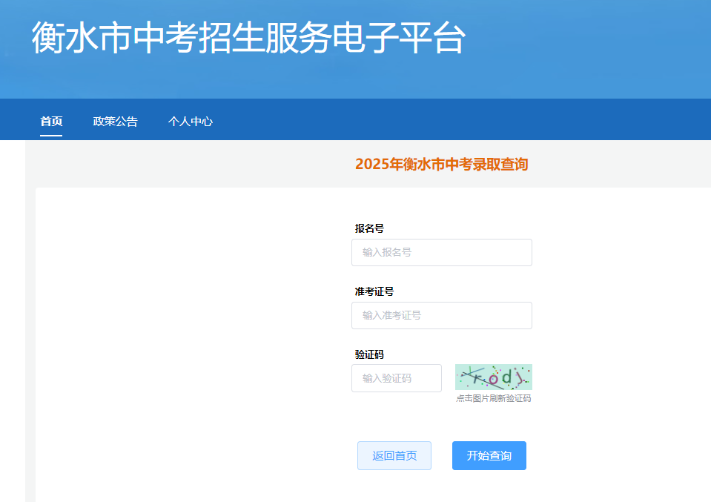The height and width of the screenshot is (502, 711).
Task: Focus the 输入报名号 input field
Action: 441,252
